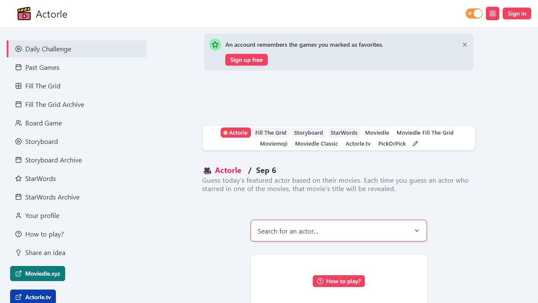Open the Moviedle.xyz external link button
Viewport: 538px width, 303px height.
(x=37, y=274)
